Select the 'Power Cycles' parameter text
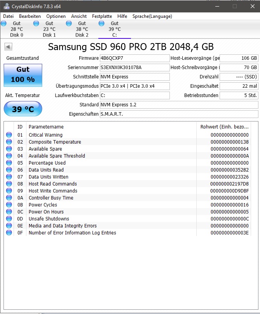Image resolution: width=260 pixels, height=314 pixels. [43, 205]
